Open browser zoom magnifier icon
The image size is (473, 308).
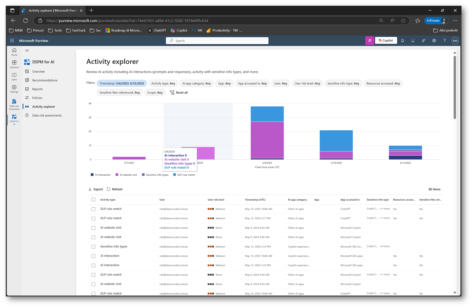click(381, 21)
